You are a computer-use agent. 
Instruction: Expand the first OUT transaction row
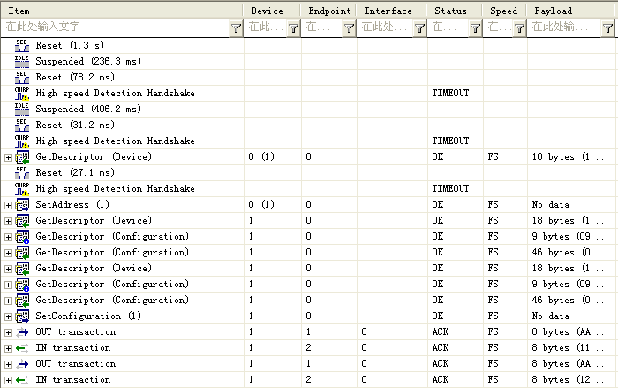(x=8, y=332)
